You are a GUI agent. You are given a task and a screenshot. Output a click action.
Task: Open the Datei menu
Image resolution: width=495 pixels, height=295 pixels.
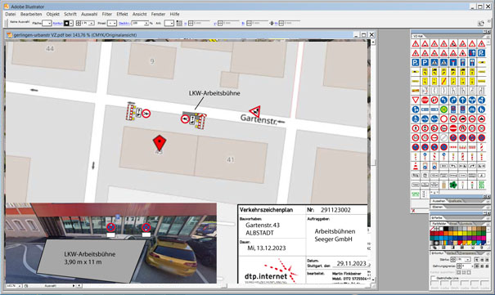pyautogui.click(x=10, y=14)
